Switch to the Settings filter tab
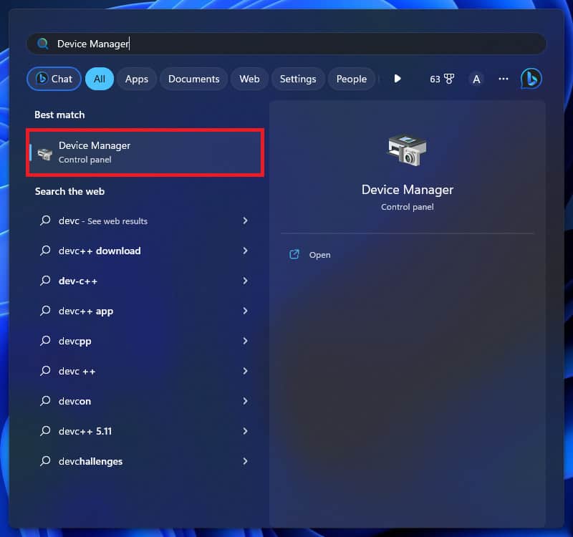The height and width of the screenshot is (537, 573). [x=298, y=79]
